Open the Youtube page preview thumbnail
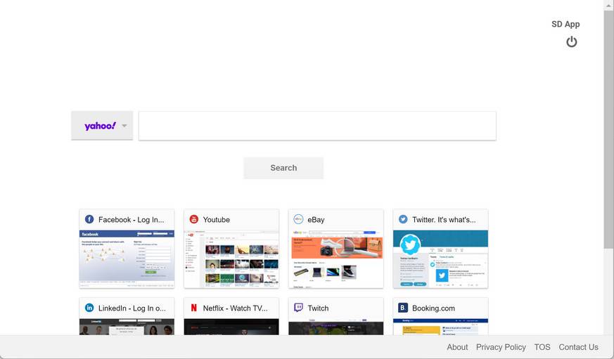Viewport: 614px width, 359px height. point(231,259)
